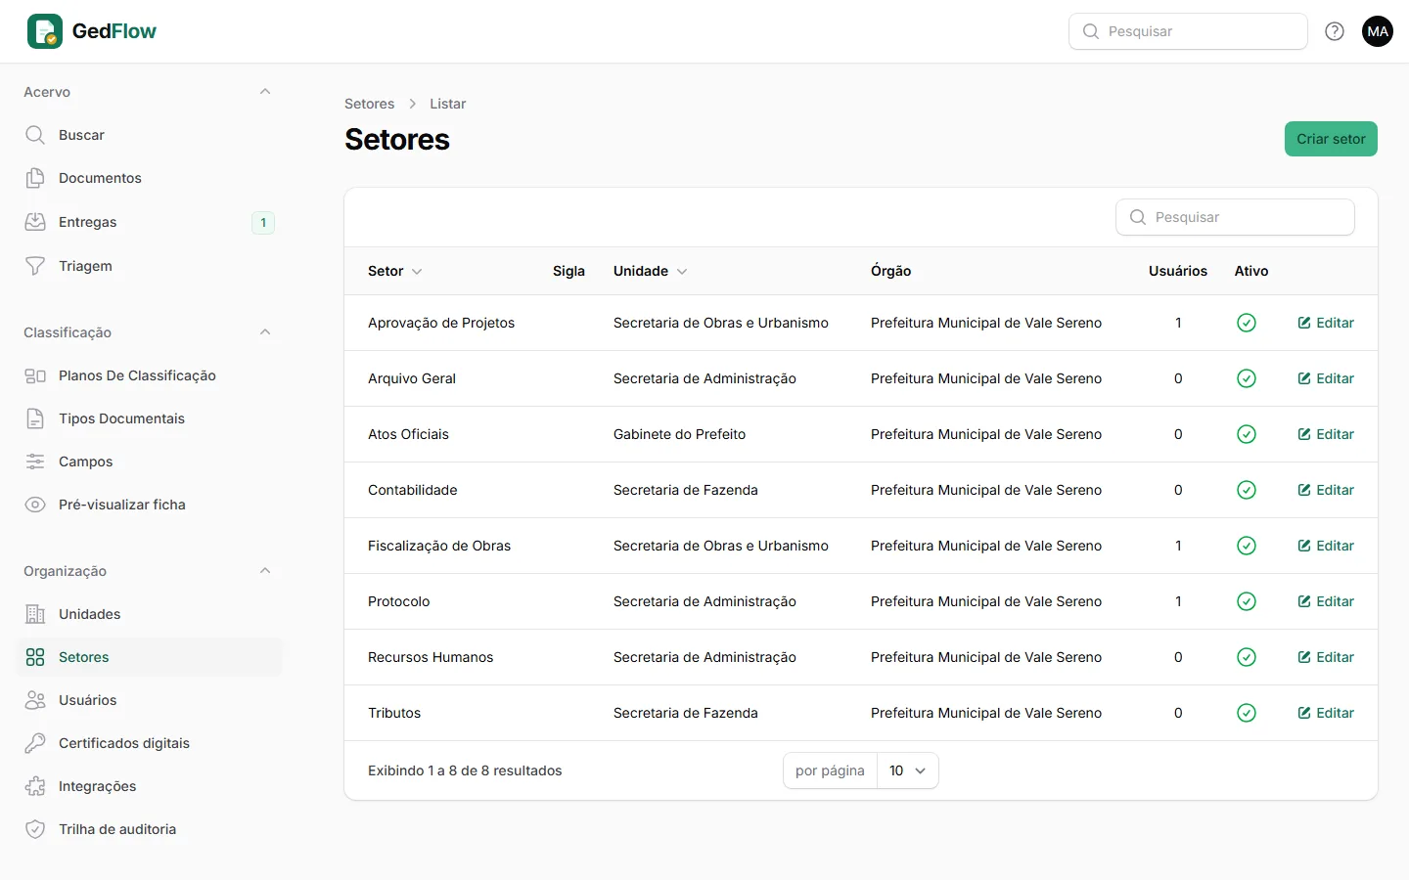
Task: Click the Fiscalização de Obras sector name
Action: coord(439,546)
